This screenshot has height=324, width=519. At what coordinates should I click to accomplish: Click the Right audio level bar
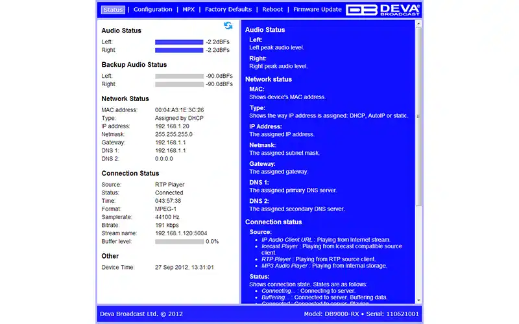pos(179,50)
